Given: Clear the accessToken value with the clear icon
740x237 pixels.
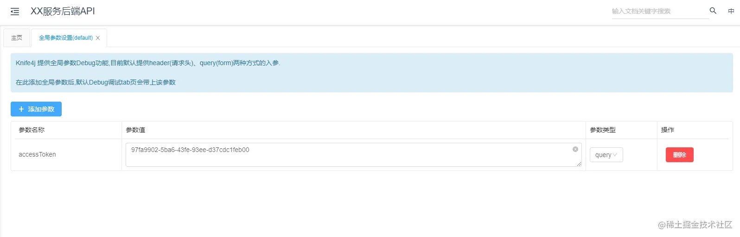Looking at the screenshot, I should pos(575,149).
